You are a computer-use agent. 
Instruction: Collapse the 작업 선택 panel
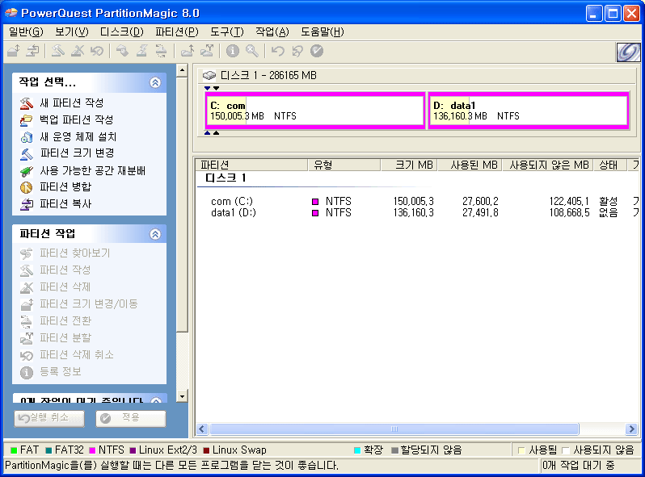155,82
